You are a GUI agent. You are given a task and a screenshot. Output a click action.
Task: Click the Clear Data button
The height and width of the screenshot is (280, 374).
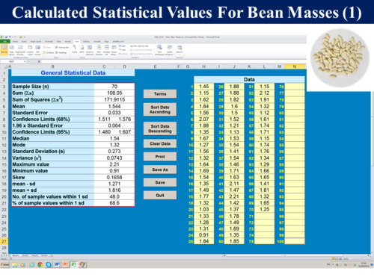coord(160,143)
